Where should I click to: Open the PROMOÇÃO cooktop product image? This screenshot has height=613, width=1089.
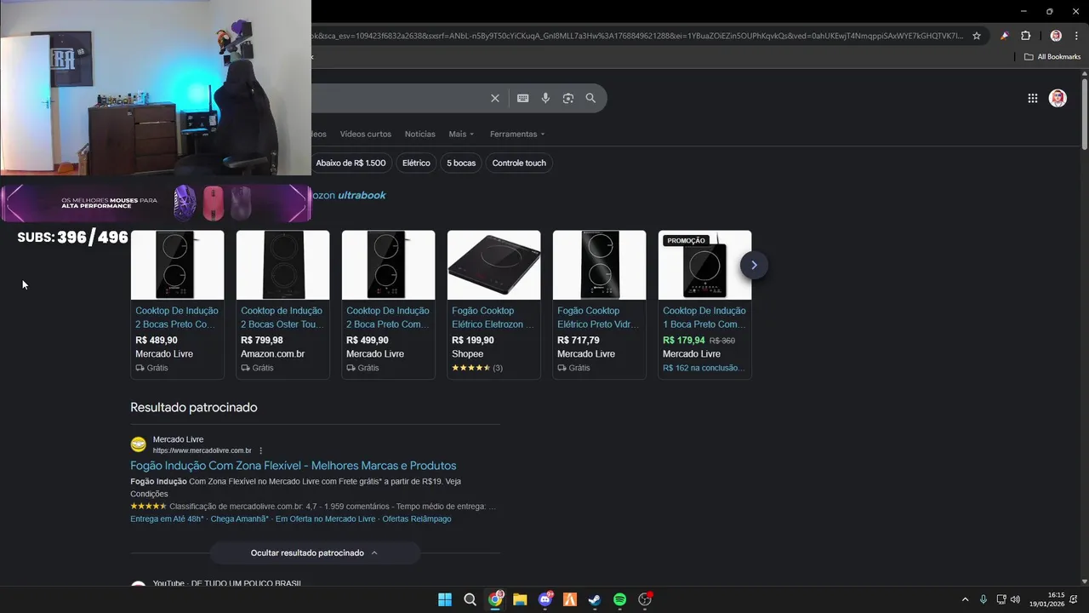704,265
